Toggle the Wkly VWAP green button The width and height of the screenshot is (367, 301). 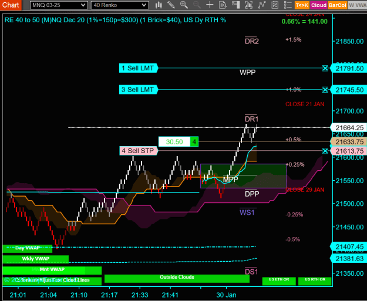36,259
